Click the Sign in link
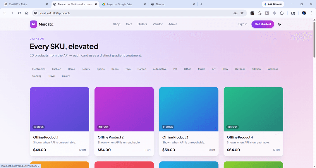Screen dimensions: 316x168 tap(243, 24)
